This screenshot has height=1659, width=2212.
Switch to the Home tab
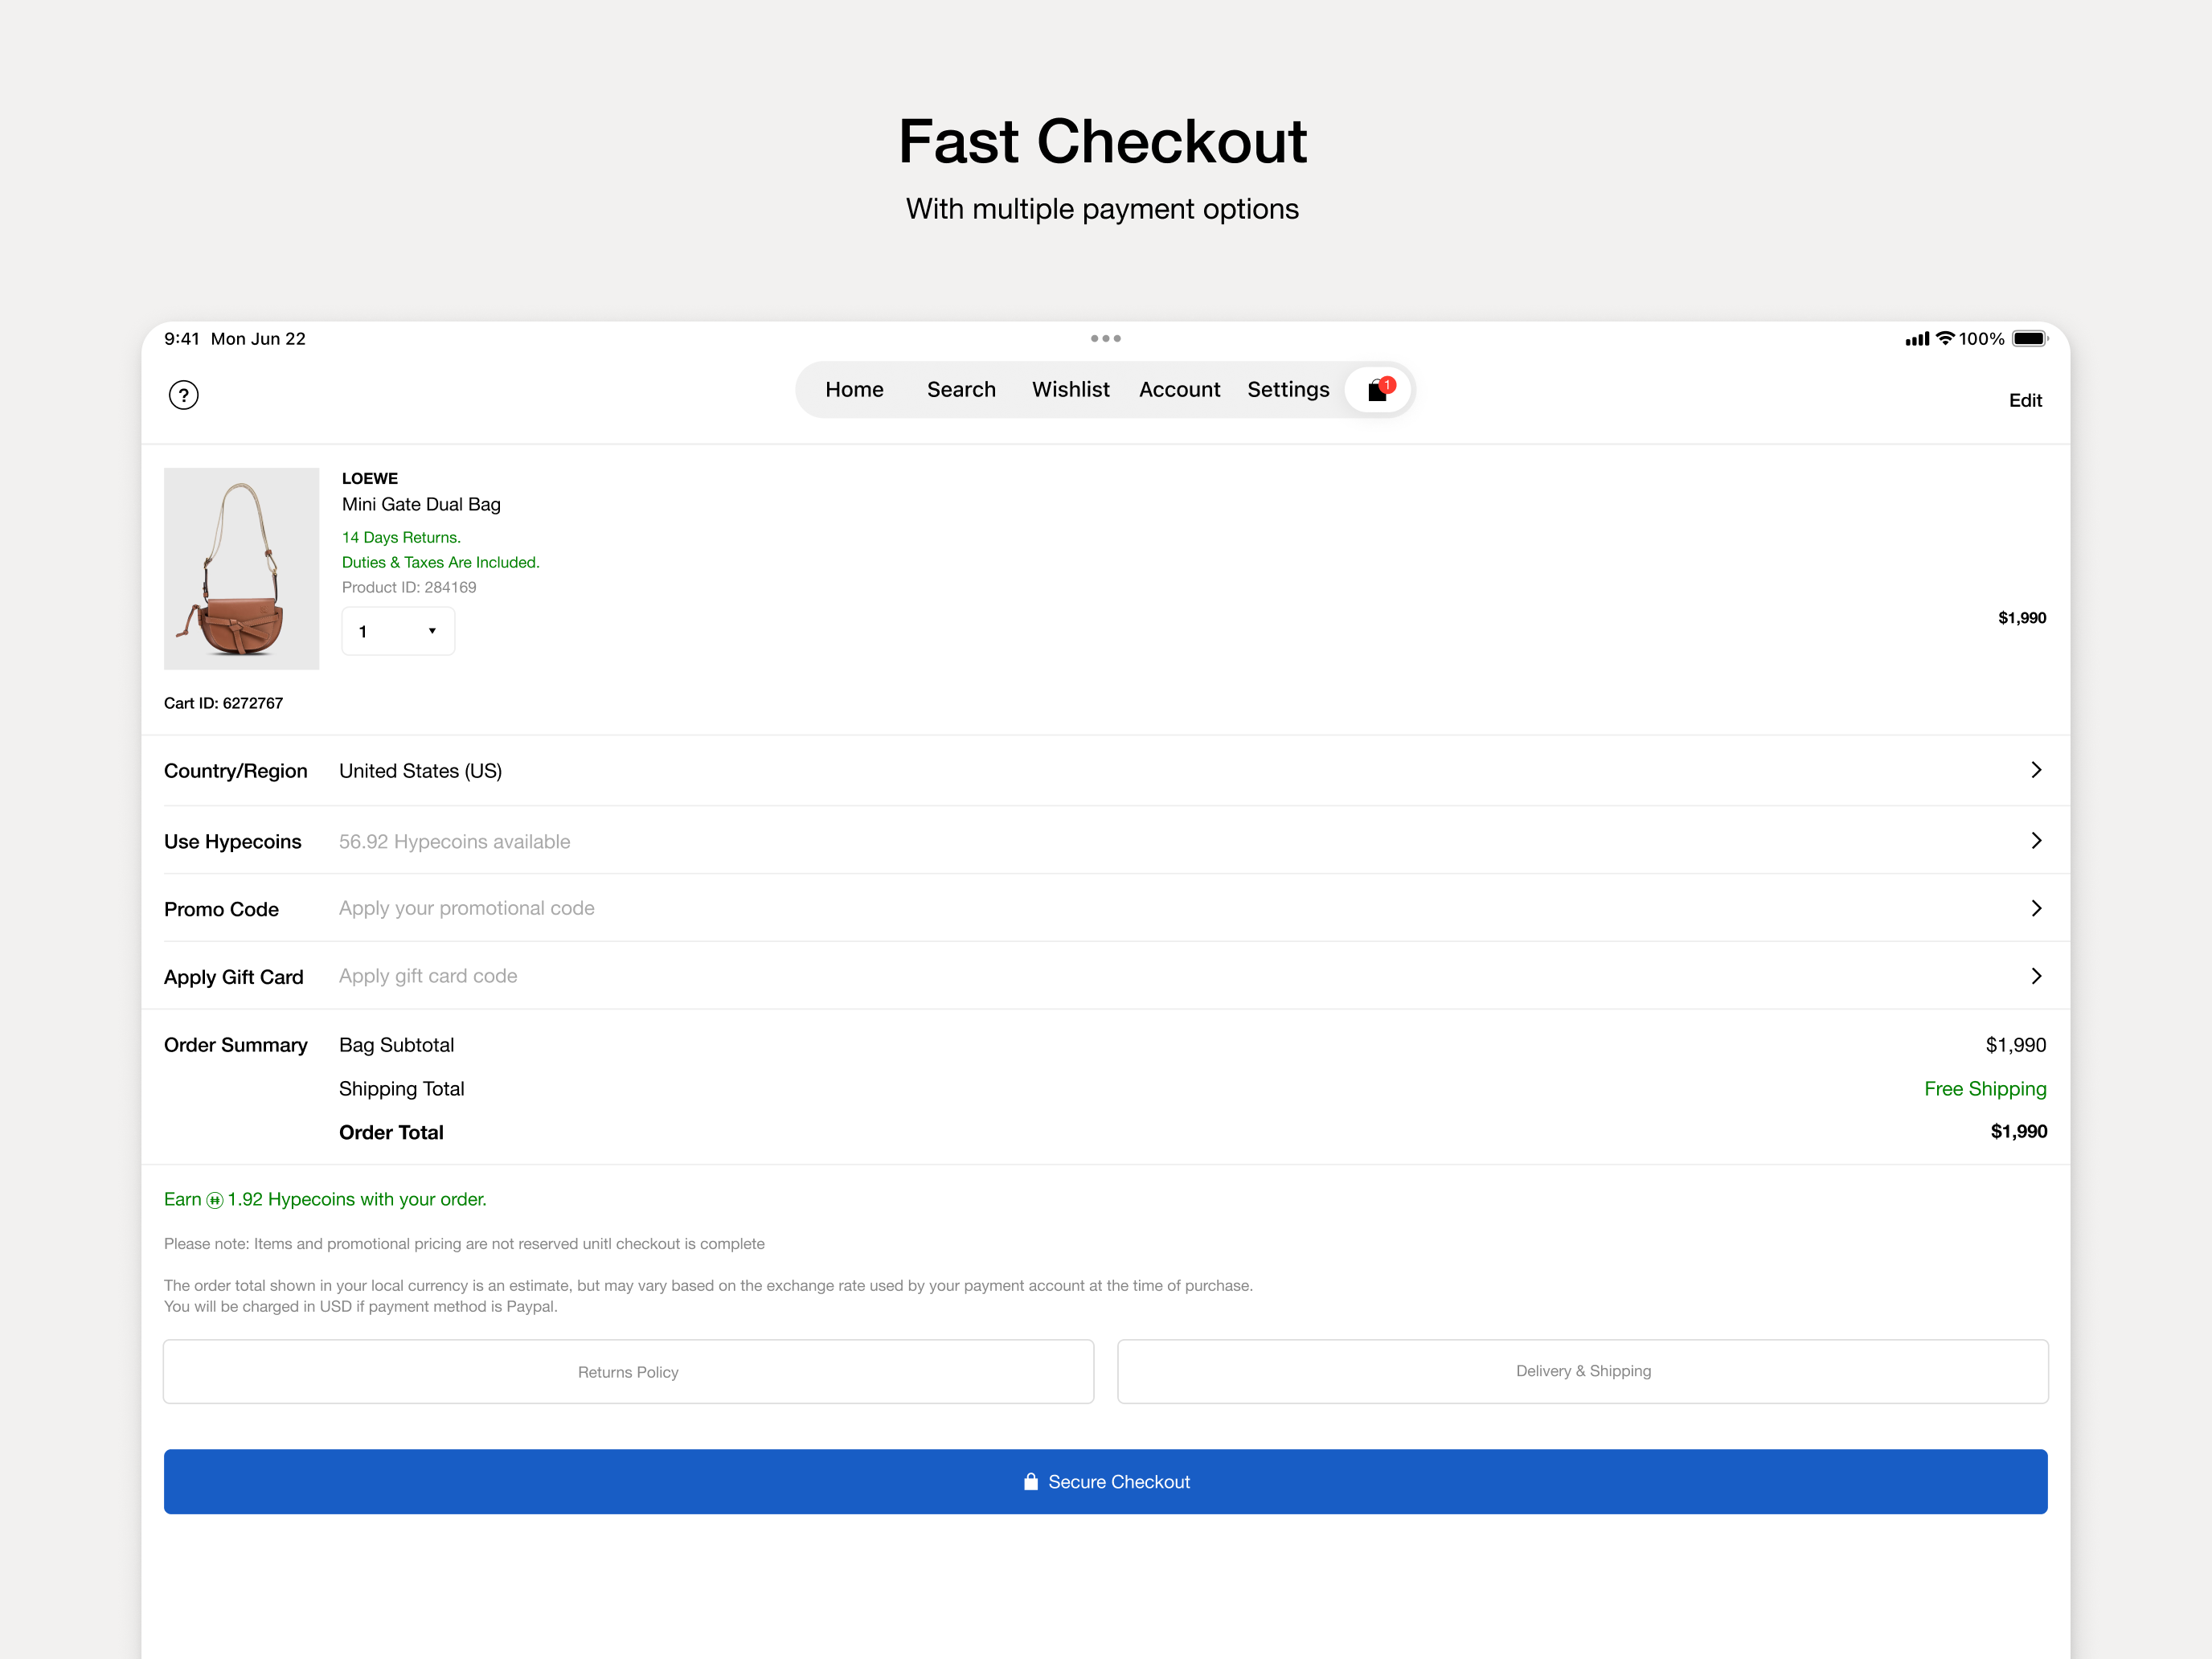[x=854, y=390]
